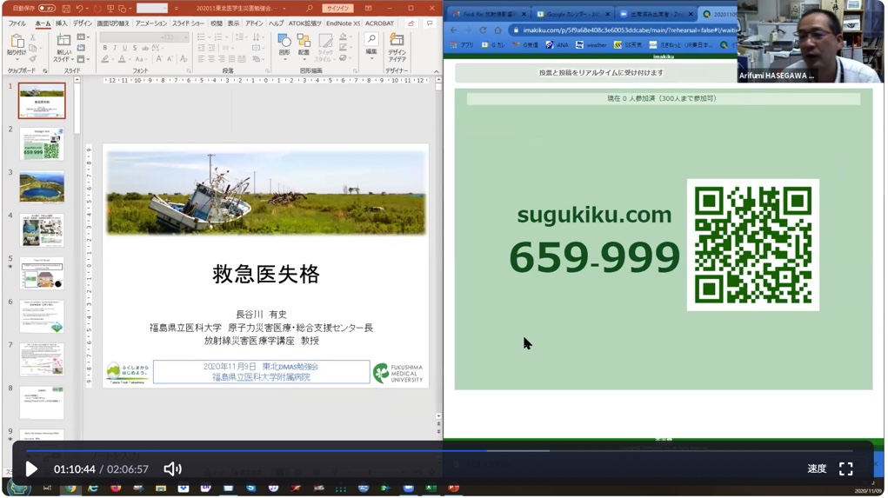888x498 pixels.
Task: Open the 速度 playback speed menu
Action: click(816, 468)
